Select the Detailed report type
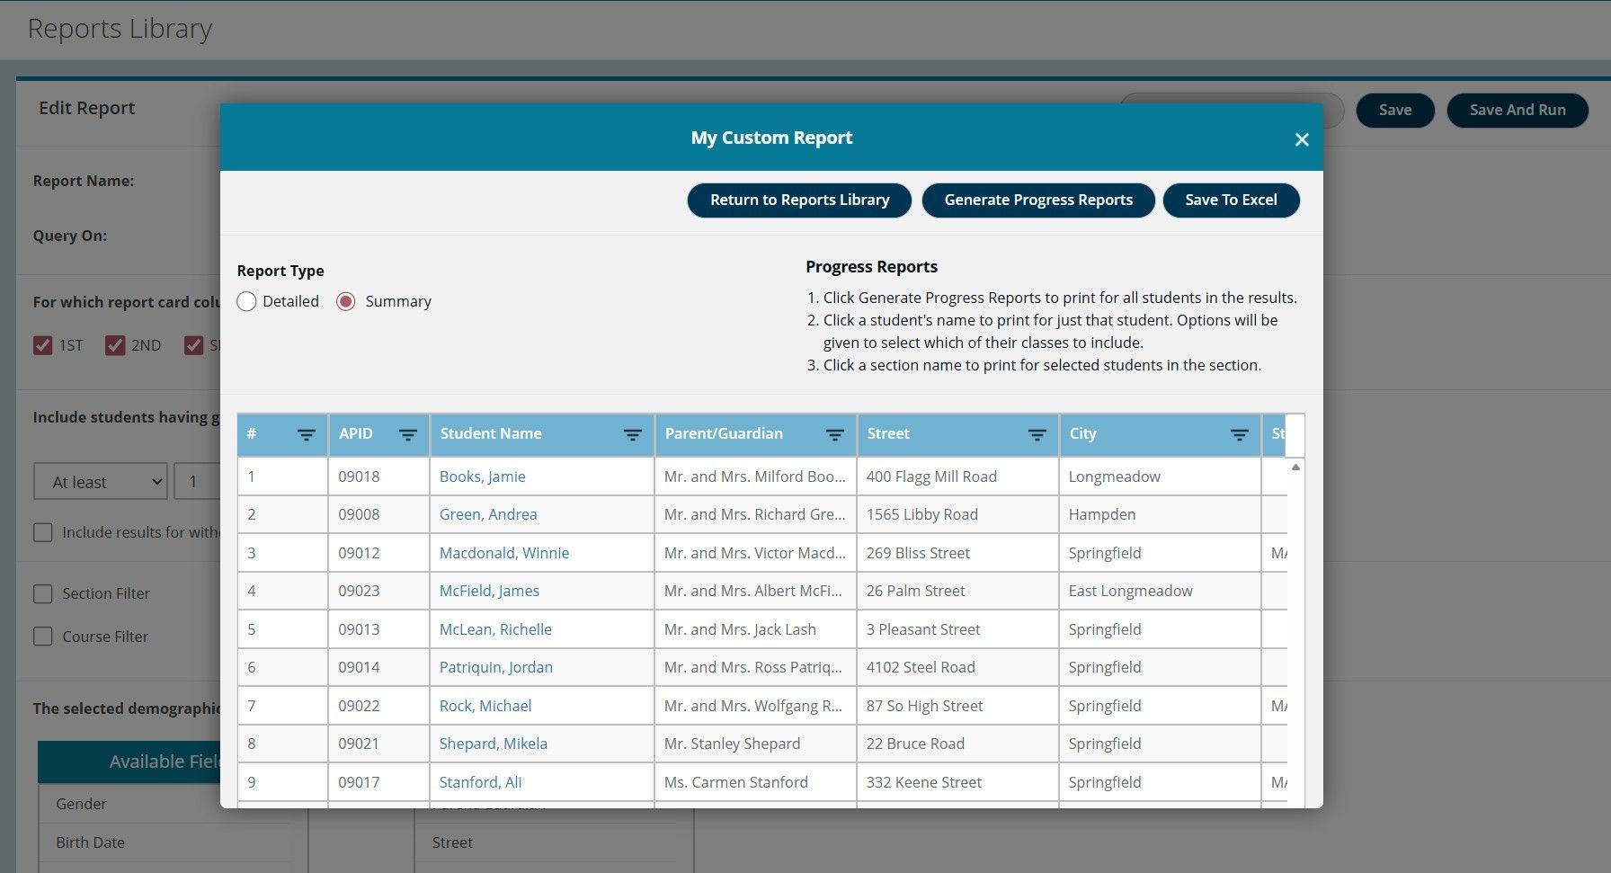Viewport: 1611px width, 873px height. (x=246, y=301)
